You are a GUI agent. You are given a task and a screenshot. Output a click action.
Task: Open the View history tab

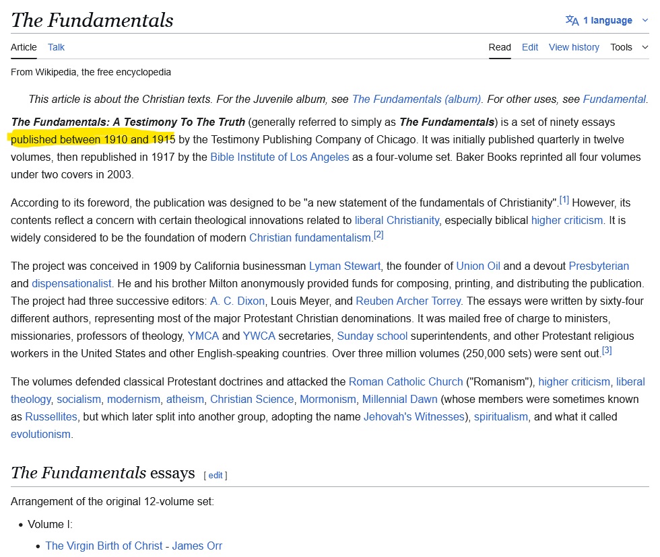click(574, 47)
